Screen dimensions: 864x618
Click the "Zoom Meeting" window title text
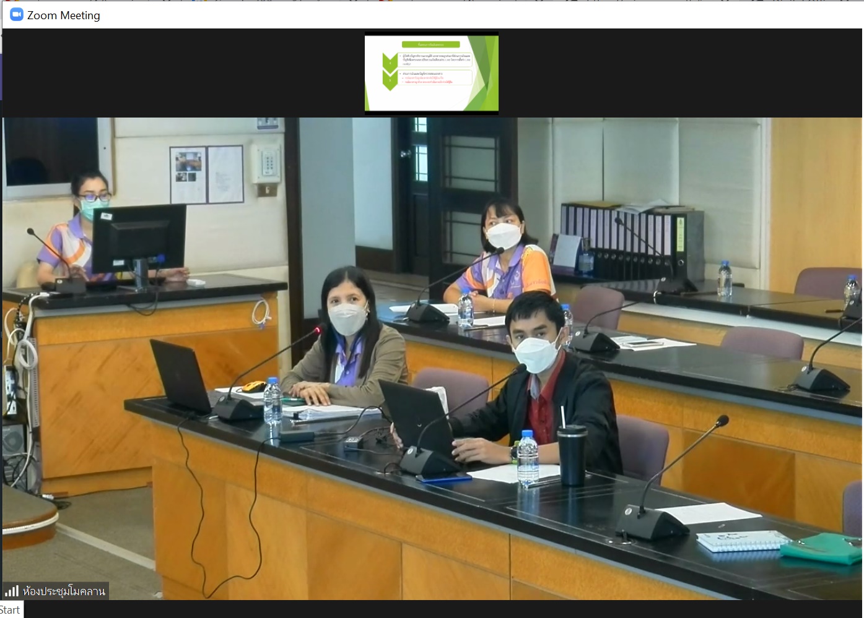tap(63, 15)
